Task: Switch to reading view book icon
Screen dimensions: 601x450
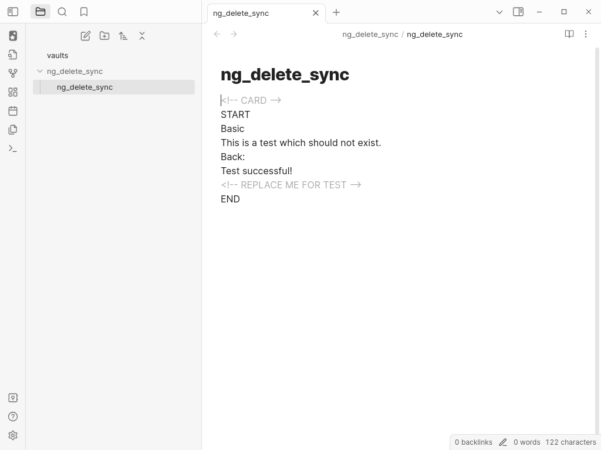Action: [569, 34]
